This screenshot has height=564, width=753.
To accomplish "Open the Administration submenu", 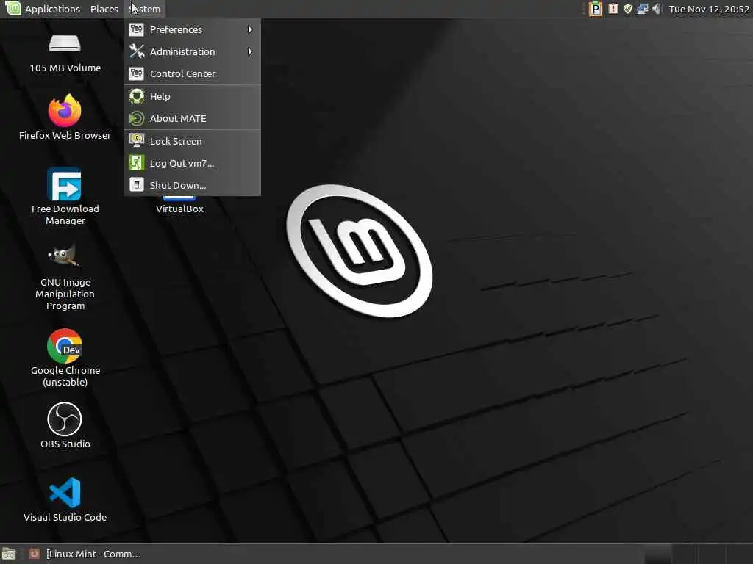I will point(192,52).
